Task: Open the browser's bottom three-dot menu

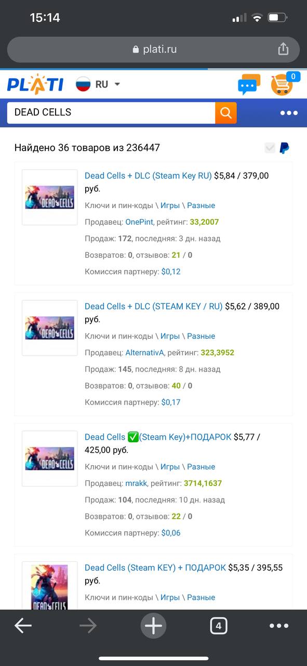Action: point(279,626)
